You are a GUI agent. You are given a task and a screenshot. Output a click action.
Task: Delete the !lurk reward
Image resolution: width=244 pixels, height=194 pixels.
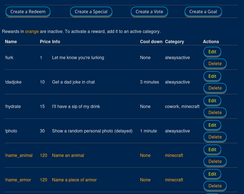(x=215, y=63)
